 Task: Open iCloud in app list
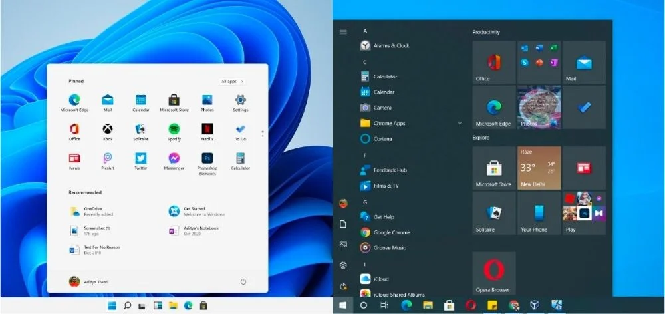coord(374,279)
